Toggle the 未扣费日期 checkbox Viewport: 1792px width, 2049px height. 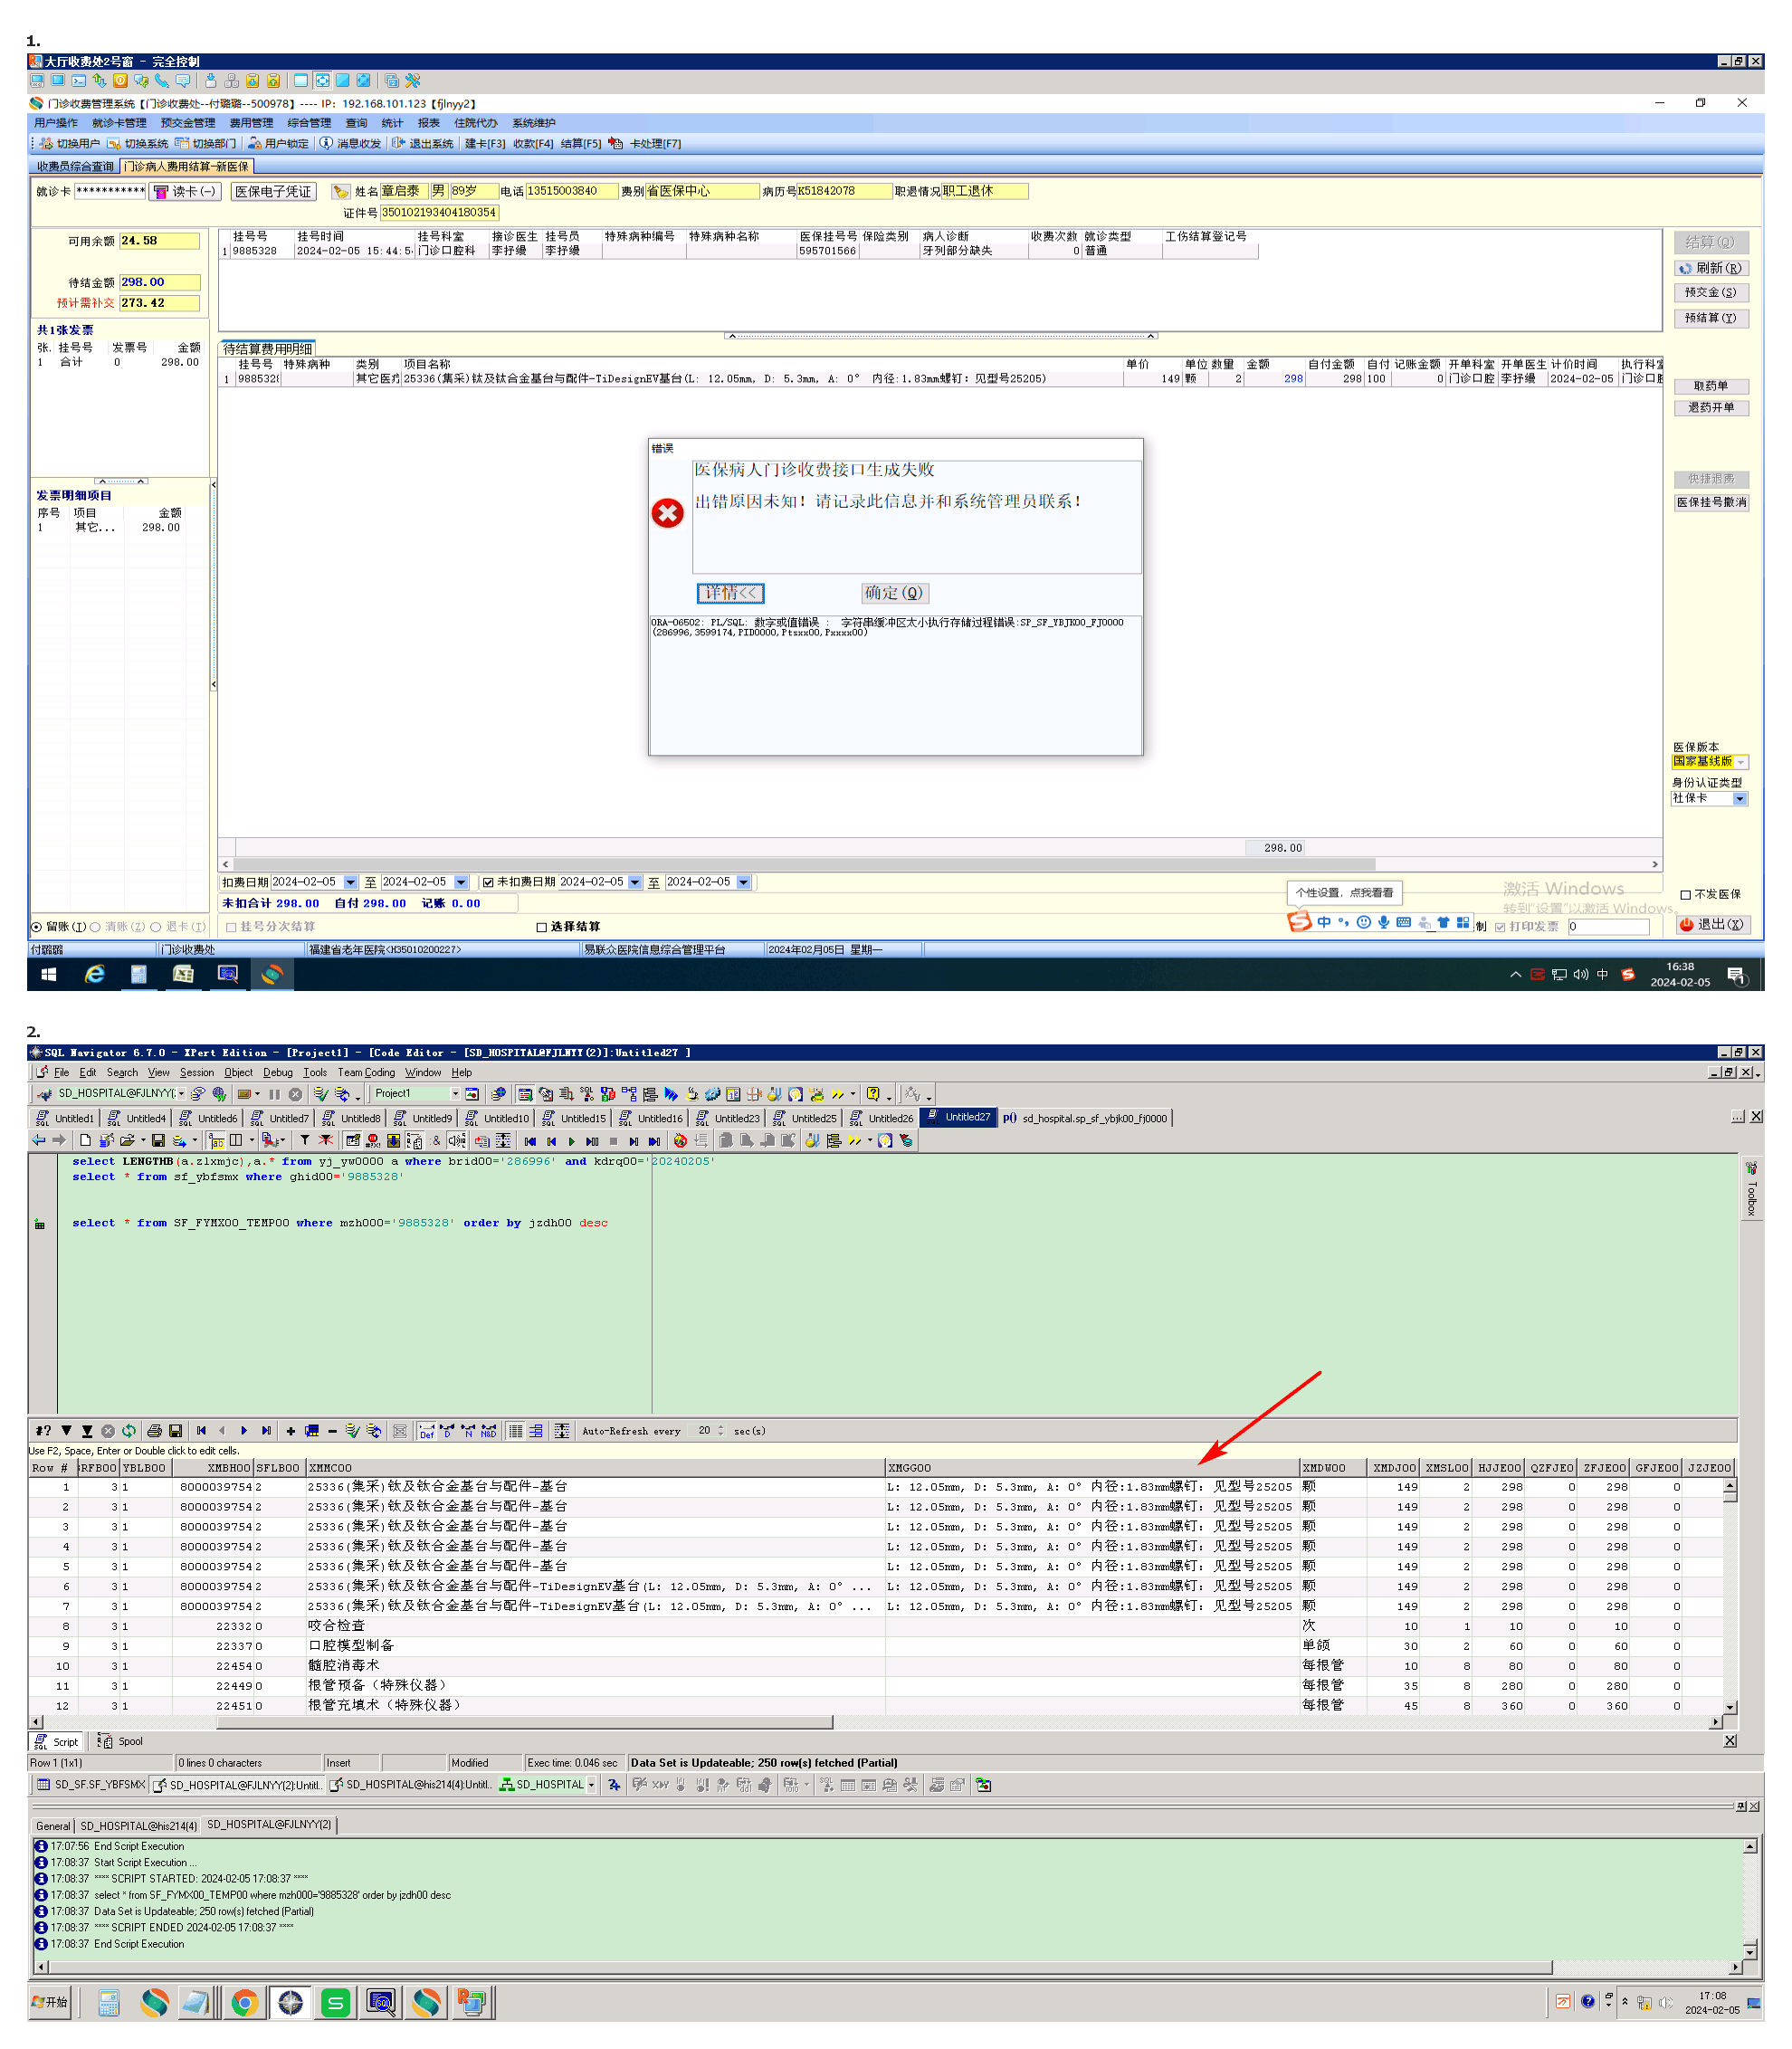pos(488,882)
